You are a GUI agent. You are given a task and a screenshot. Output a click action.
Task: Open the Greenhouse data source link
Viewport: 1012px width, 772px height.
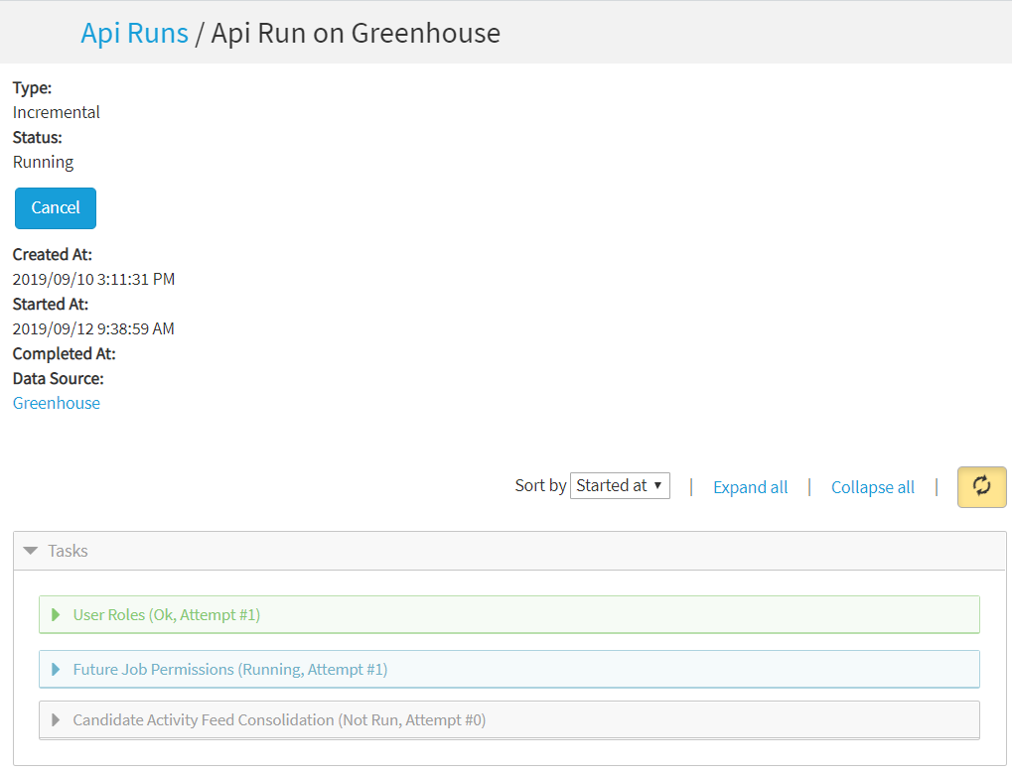57,403
